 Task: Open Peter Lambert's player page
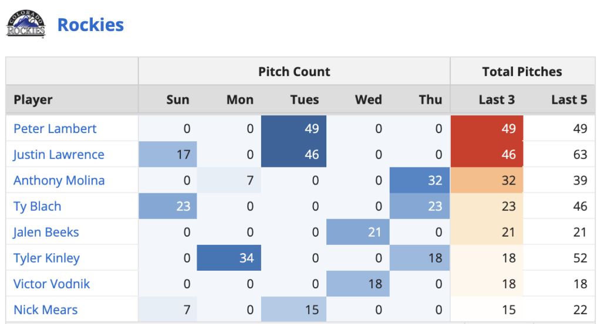click(x=55, y=129)
